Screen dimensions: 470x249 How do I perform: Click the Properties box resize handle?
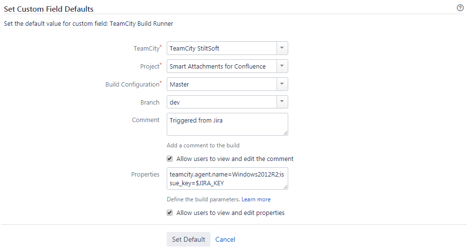click(x=285, y=187)
